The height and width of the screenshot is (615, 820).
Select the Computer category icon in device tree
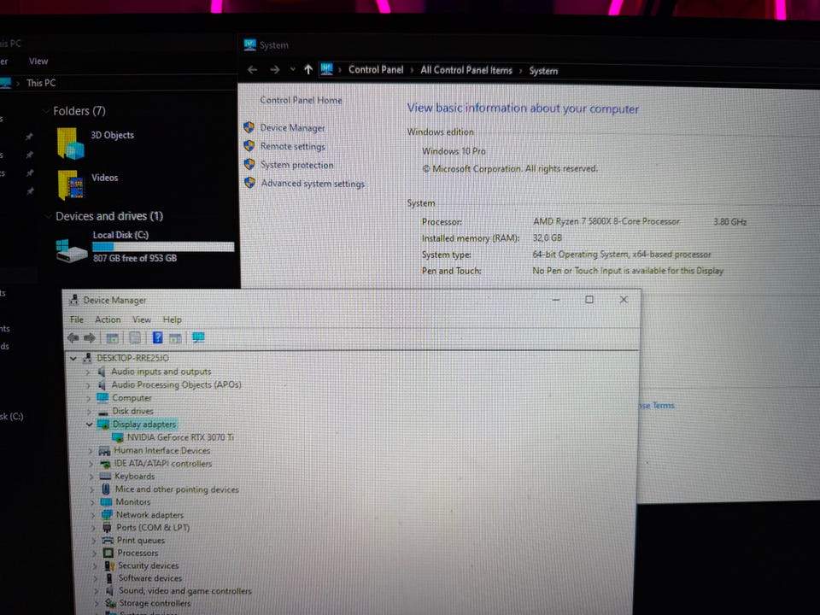click(x=103, y=397)
